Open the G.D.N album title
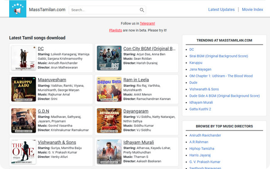 (x=43, y=111)
